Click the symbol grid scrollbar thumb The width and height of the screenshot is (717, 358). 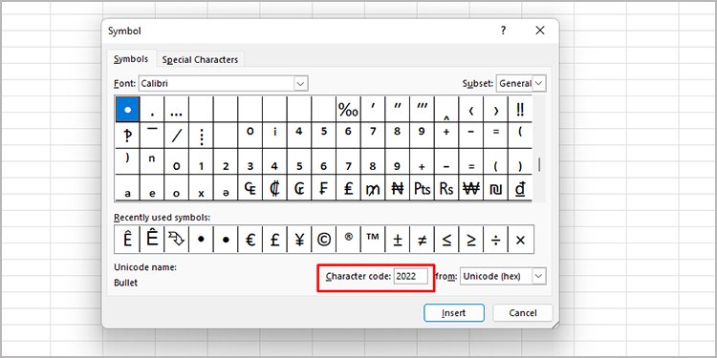pyautogui.click(x=539, y=165)
